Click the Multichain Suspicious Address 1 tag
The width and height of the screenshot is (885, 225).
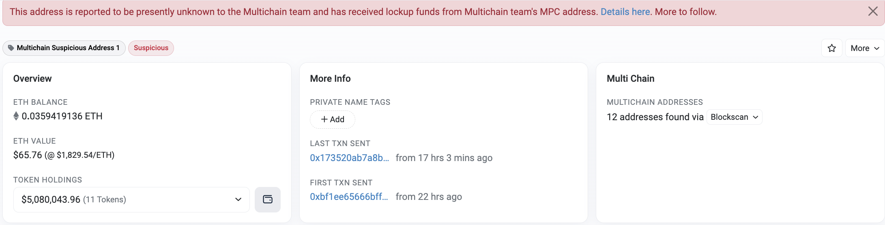click(x=64, y=48)
